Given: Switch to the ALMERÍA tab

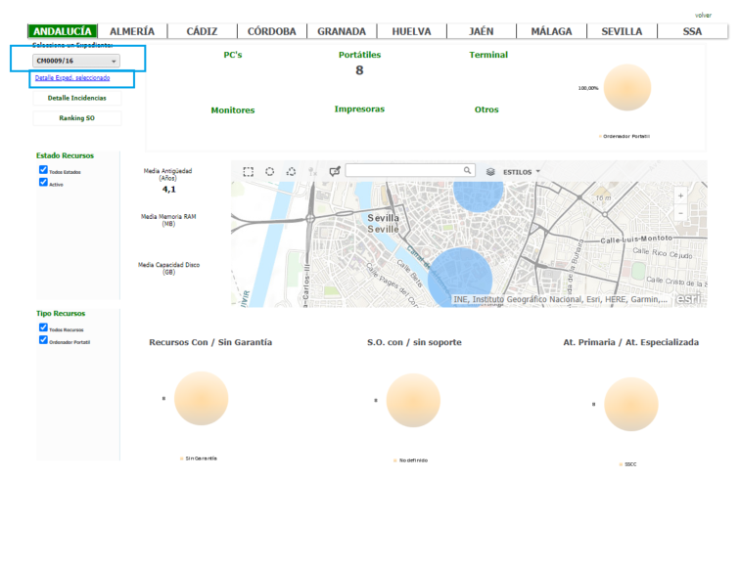Looking at the screenshot, I should (x=132, y=31).
